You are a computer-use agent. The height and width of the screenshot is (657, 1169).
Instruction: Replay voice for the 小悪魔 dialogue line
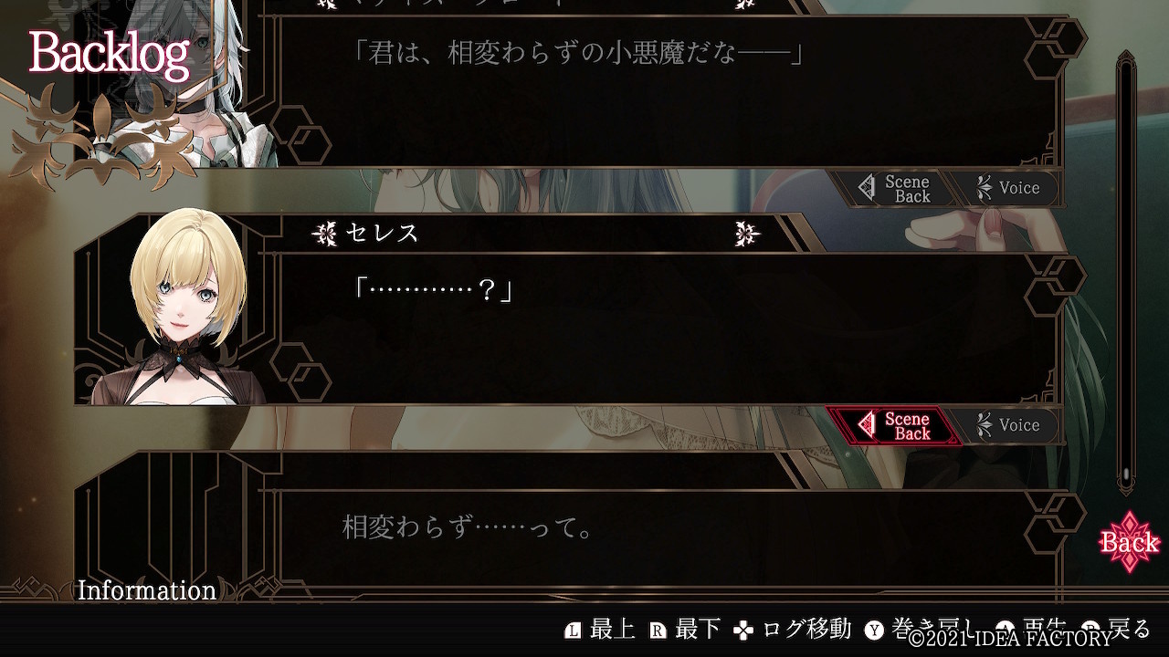pos(1008,188)
